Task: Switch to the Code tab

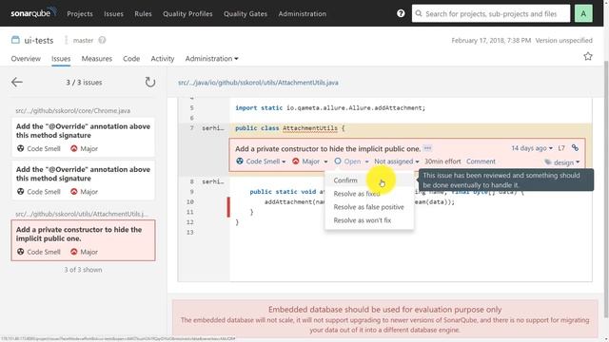Action: click(131, 59)
